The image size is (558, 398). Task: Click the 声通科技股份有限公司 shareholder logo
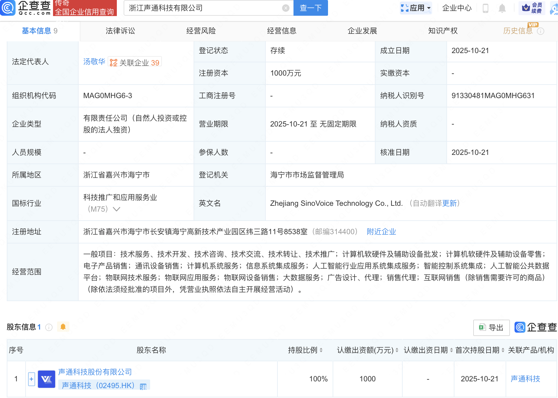(x=47, y=379)
